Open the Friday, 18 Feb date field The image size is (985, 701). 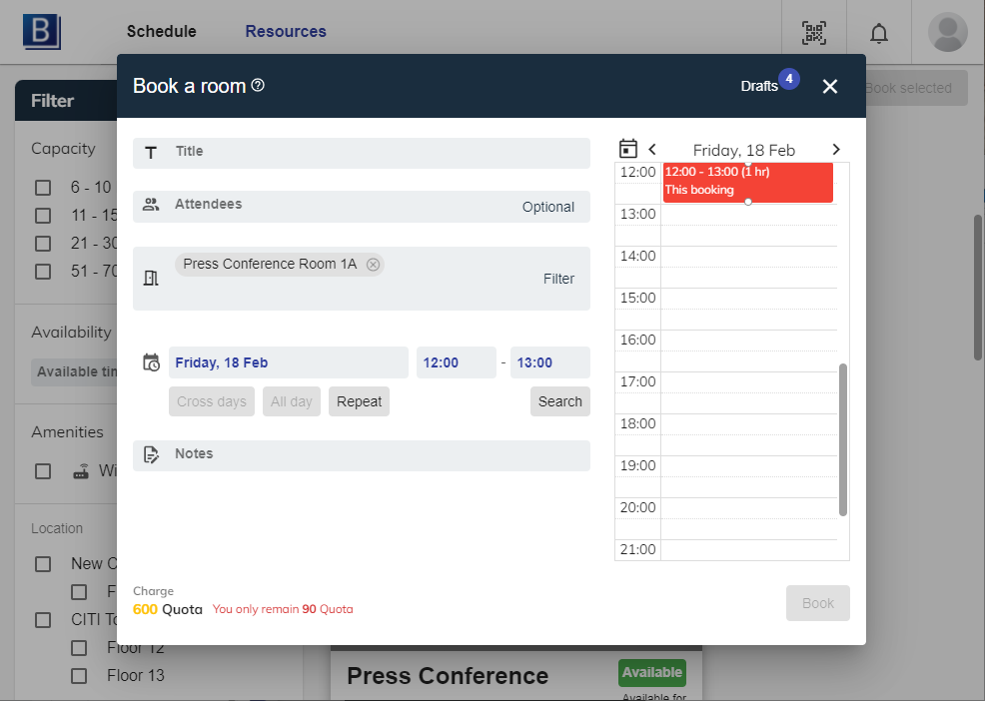[x=288, y=362]
